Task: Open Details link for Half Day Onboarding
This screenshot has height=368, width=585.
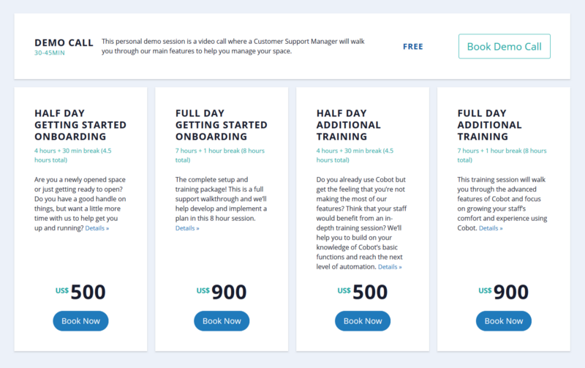Action: click(x=97, y=228)
